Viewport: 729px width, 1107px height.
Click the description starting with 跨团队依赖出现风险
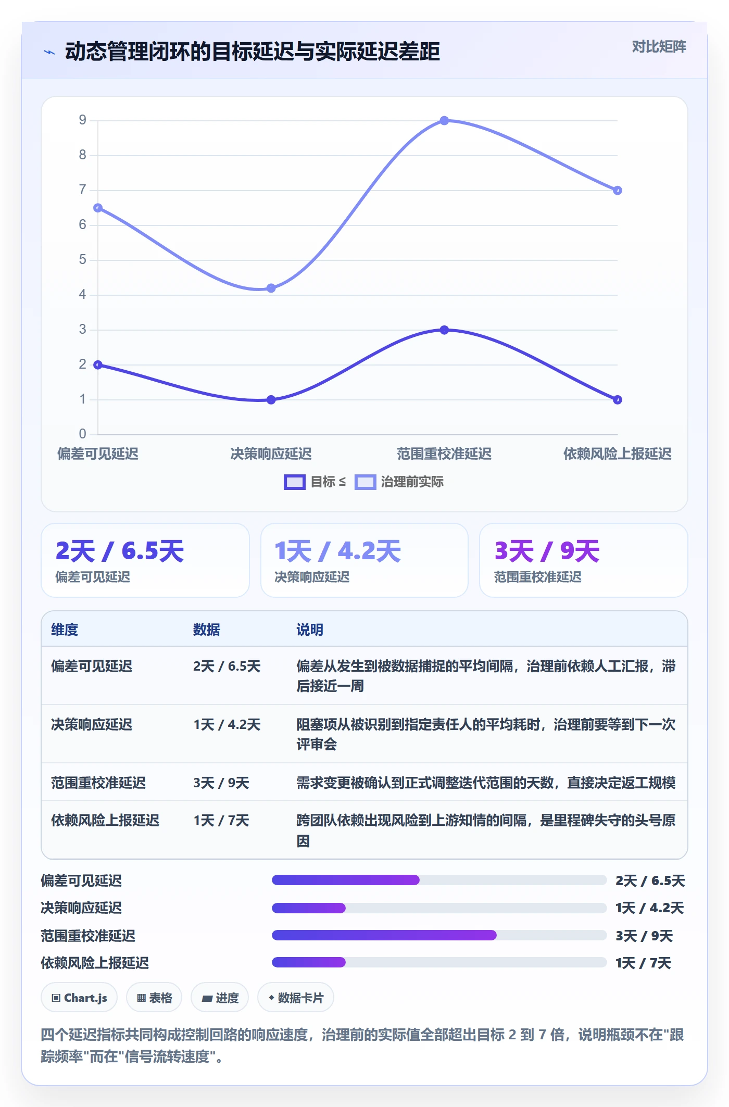pos(486,831)
